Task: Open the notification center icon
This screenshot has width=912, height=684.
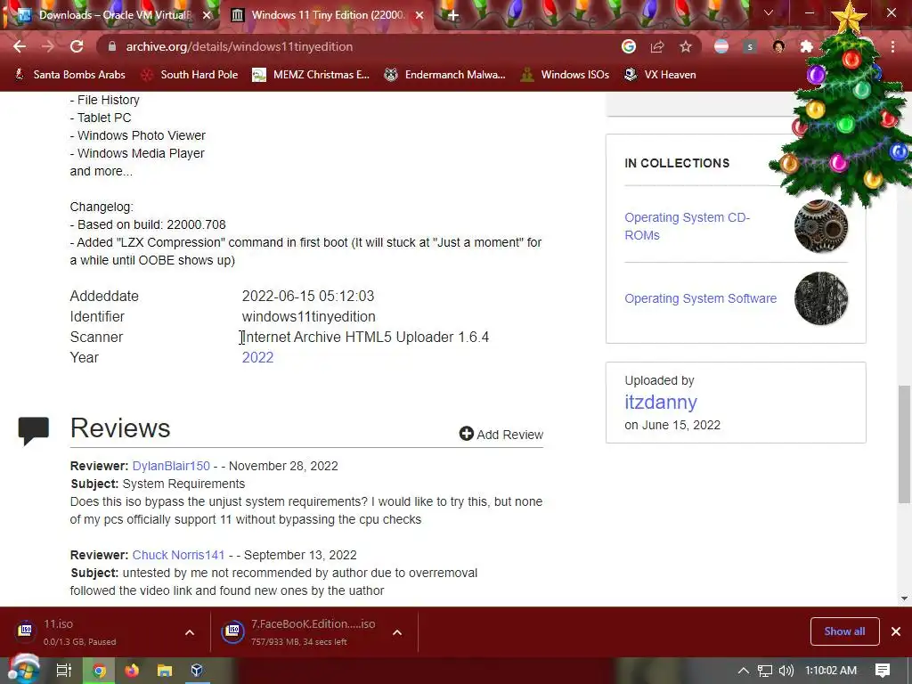Action: (x=883, y=671)
